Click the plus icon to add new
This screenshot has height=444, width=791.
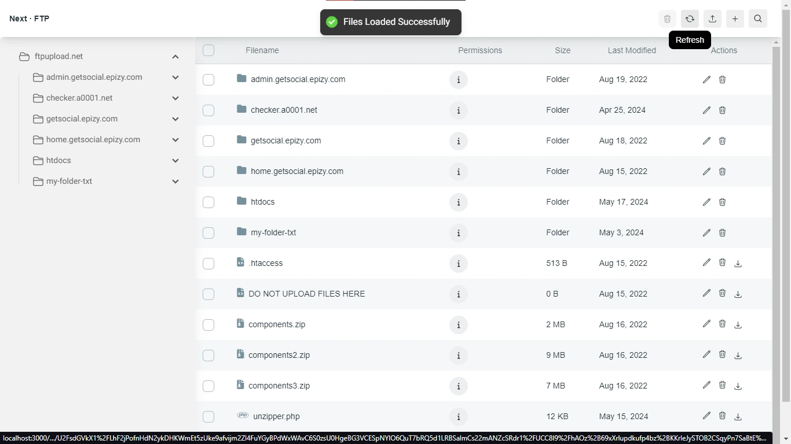point(735,19)
